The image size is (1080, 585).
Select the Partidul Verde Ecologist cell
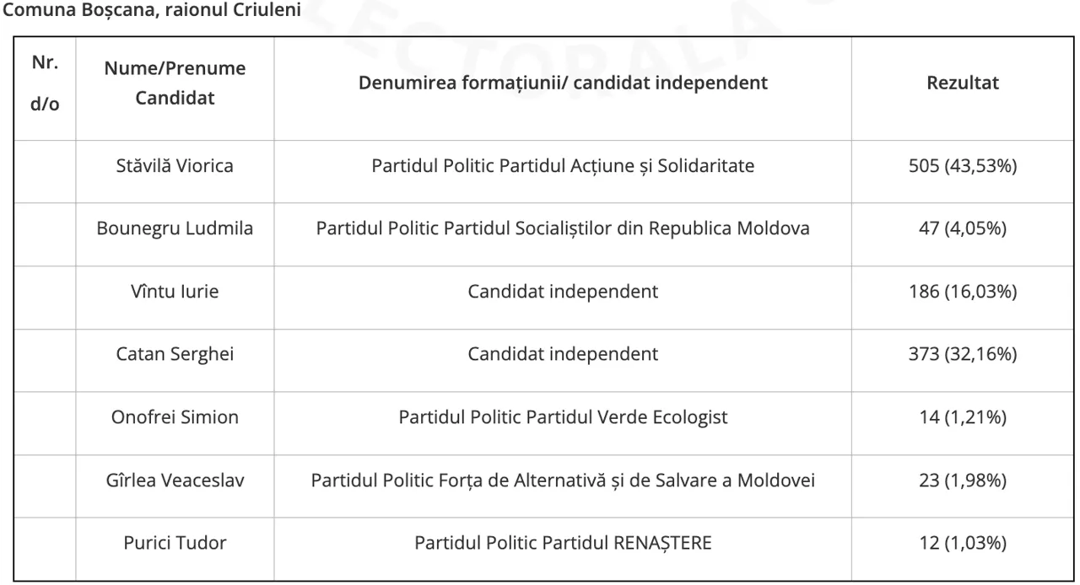tap(563, 417)
